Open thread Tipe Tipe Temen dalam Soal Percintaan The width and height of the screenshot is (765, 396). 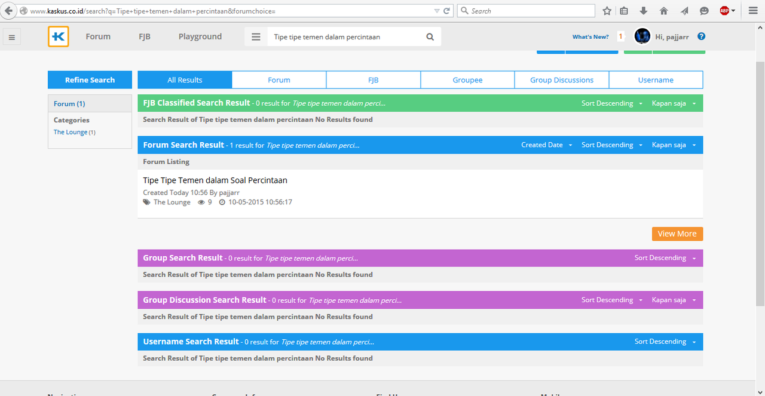pyautogui.click(x=215, y=180)
